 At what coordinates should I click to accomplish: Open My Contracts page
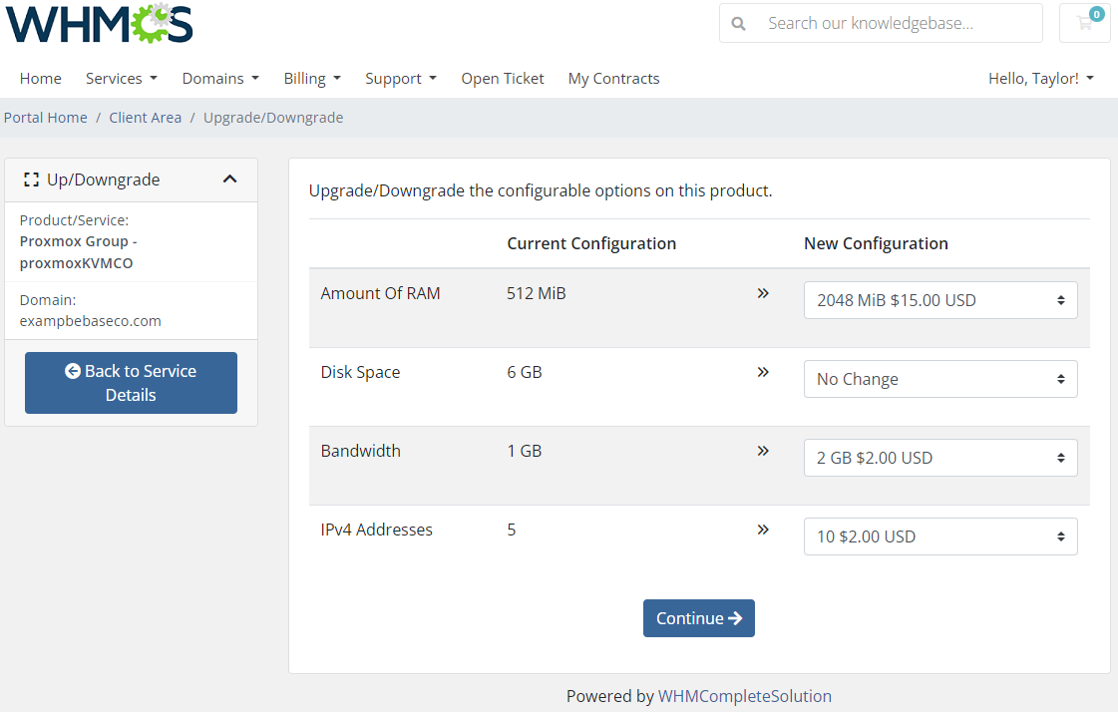pyautogui.click(x=614, y=79)
